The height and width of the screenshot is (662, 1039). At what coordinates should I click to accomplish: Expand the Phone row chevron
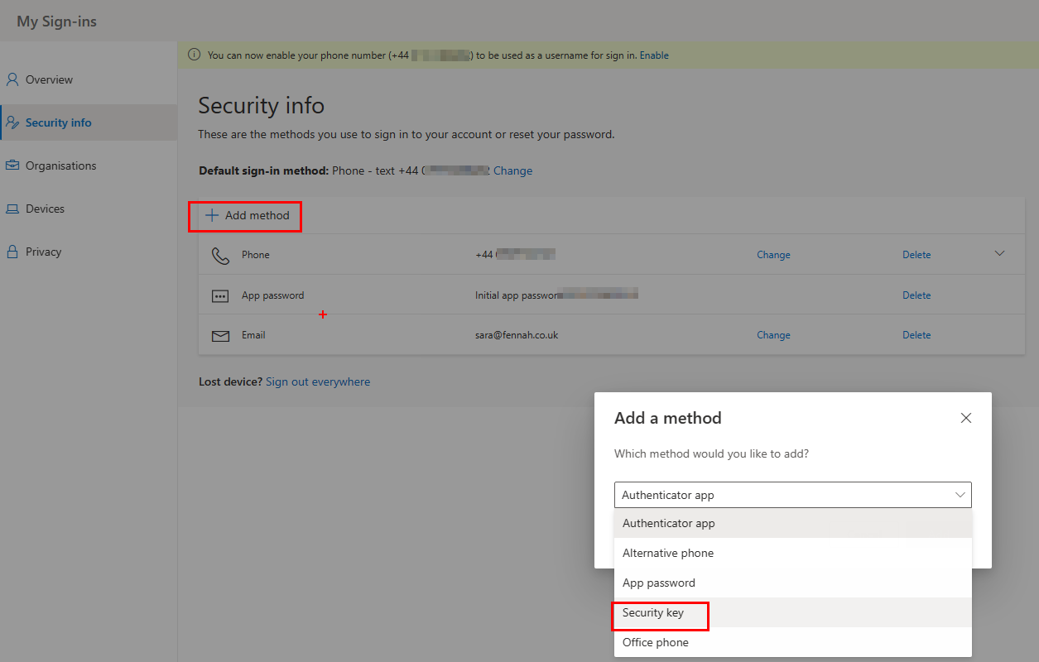click(x=999, y=253)
